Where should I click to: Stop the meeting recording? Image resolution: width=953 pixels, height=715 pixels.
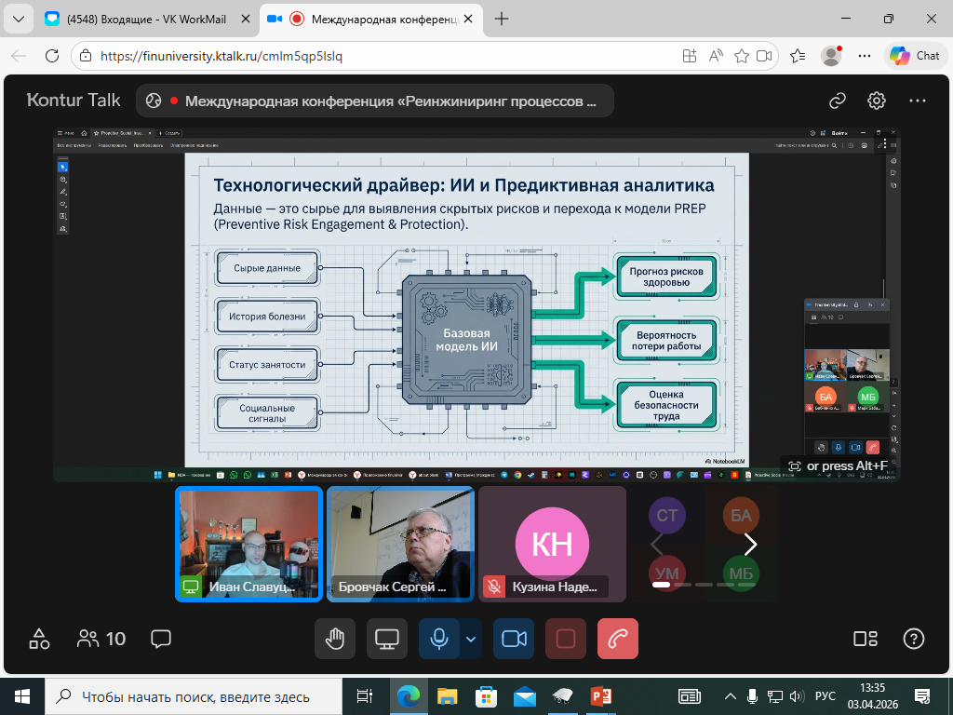(566, 639)
